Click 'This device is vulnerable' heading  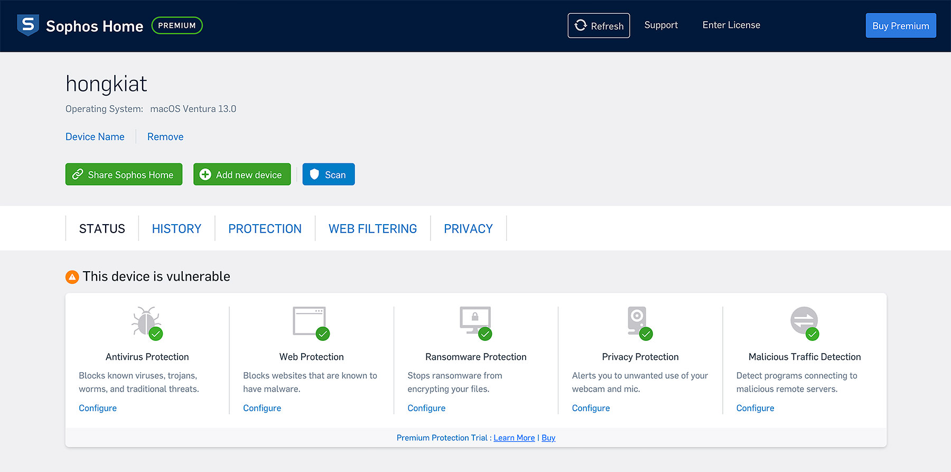pos(156,276)
